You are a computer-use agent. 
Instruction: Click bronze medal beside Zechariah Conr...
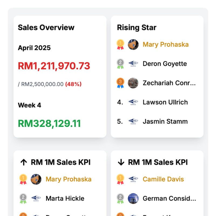(x=120, y=83)
